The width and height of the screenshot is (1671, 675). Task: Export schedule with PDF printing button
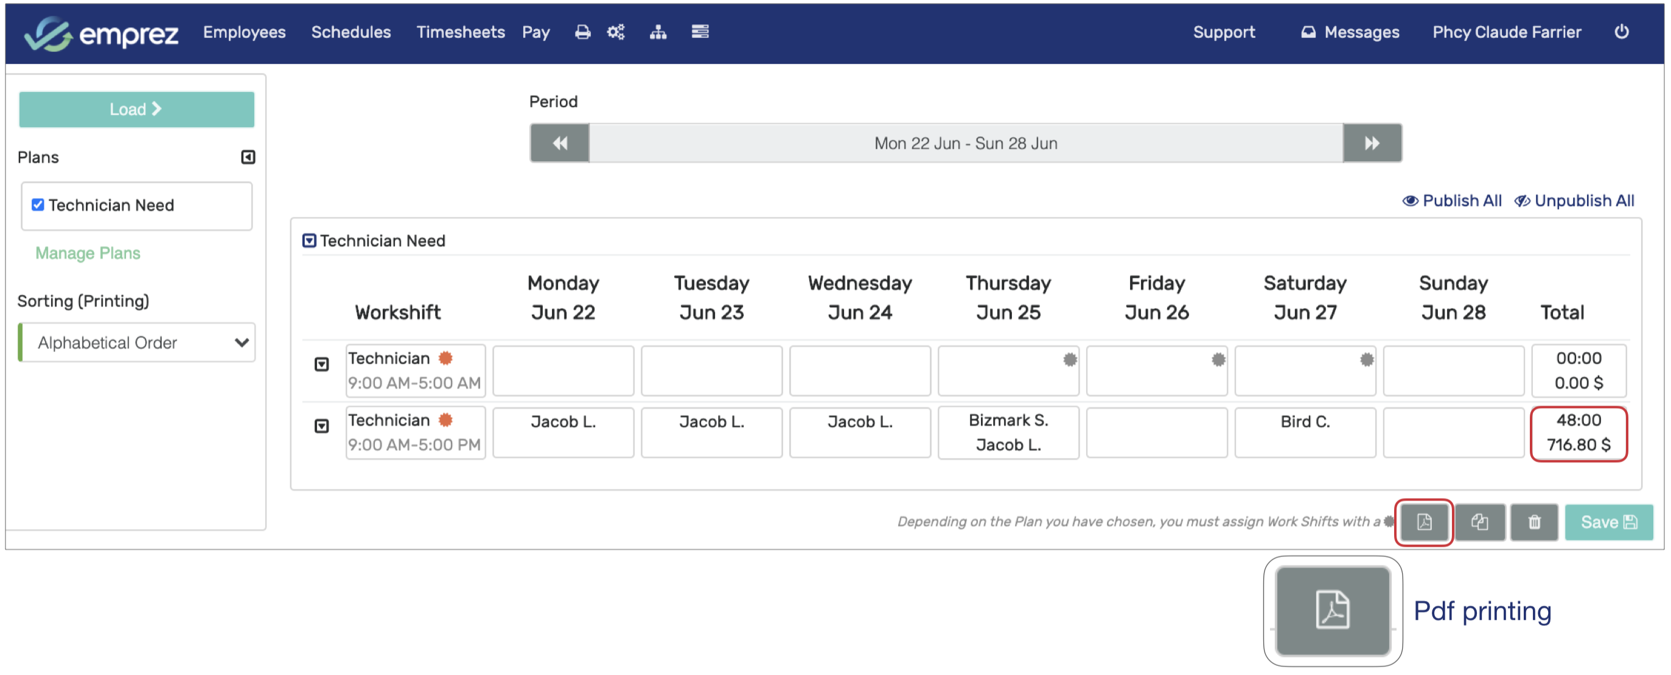click(1423, 522)
